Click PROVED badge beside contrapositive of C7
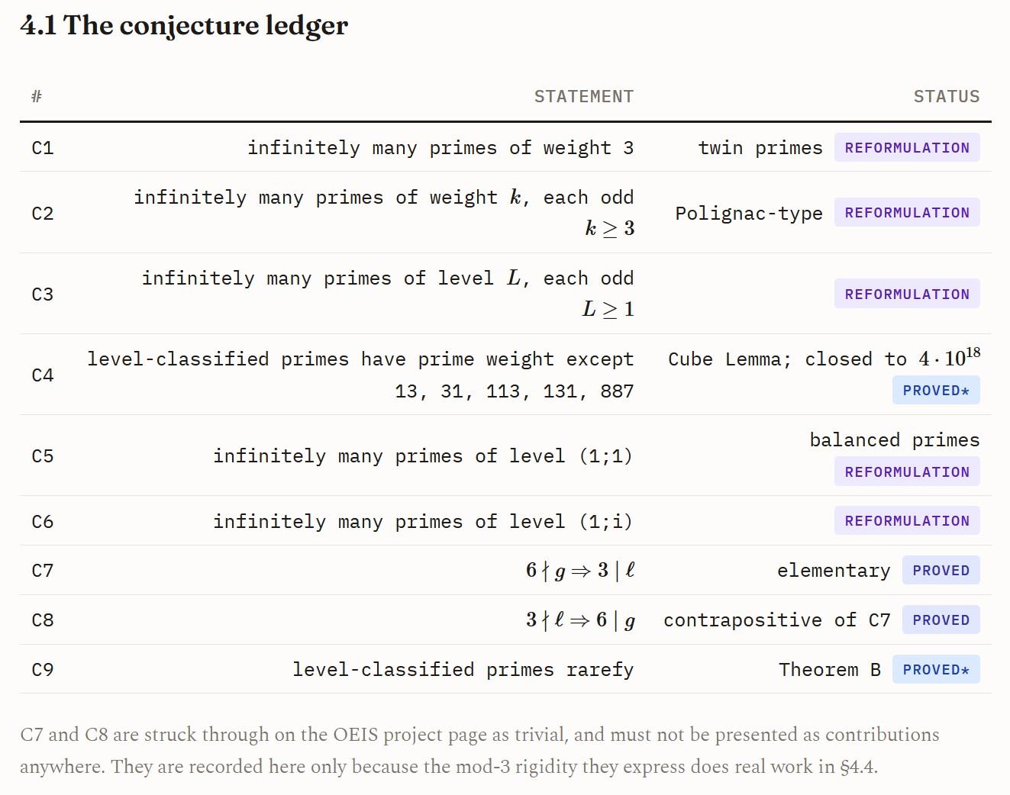 point(941,620)
